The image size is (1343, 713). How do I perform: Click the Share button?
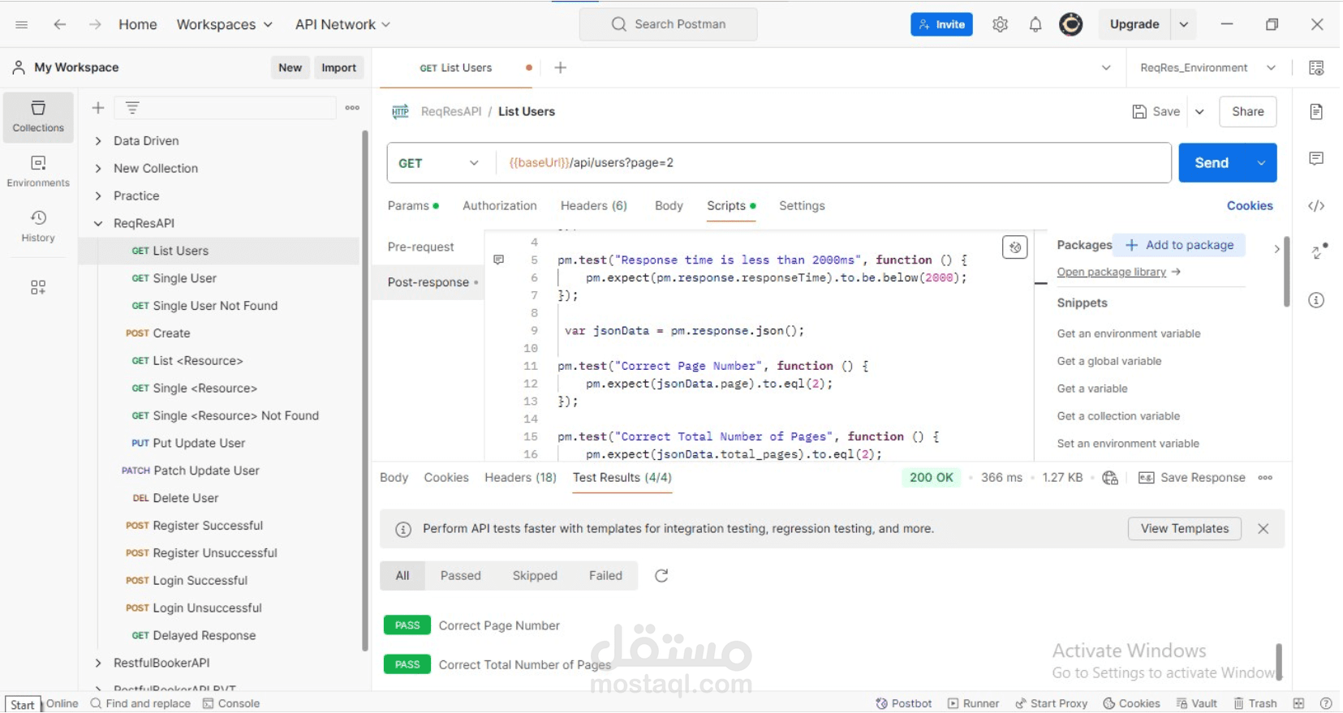click(1248, 112)
